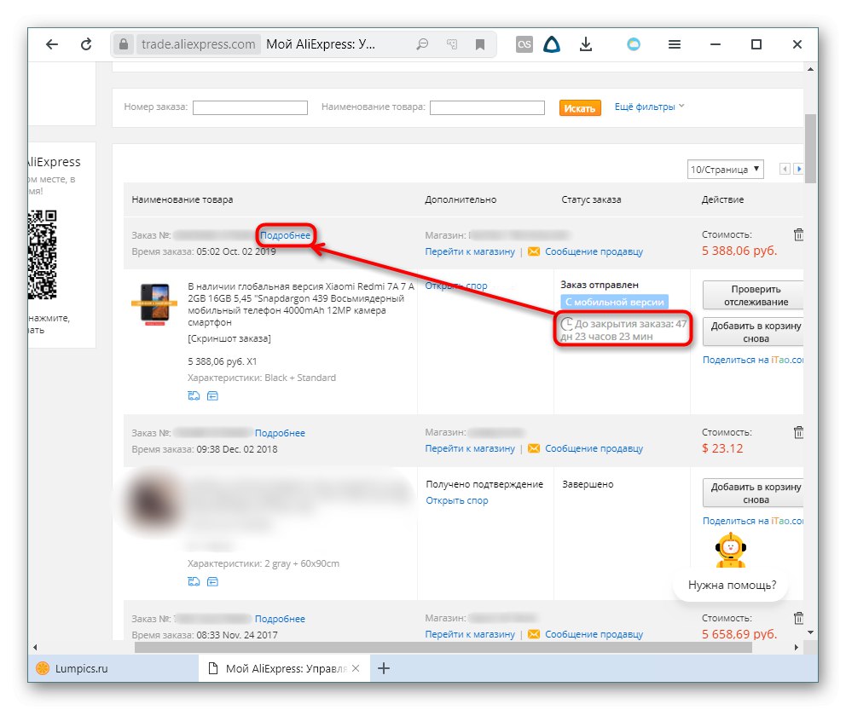The width and height of the screenshot is (846, 710).
Task: Click envelope icon in the Nov. 24 2017 order
Action: pyautogui.click(x=534, y=634)
